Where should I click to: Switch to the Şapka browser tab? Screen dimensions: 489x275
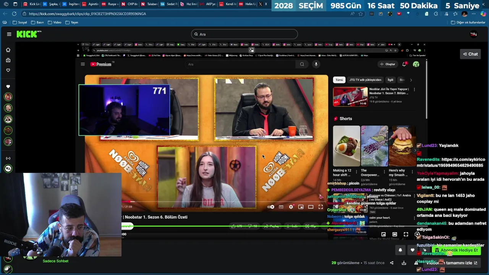[x=51, y=4]
